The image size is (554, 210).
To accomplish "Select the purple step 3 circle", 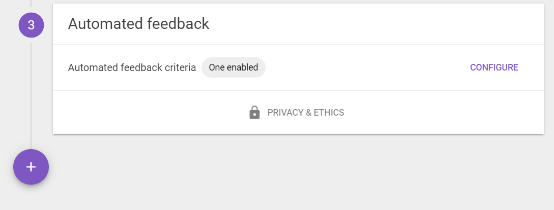I will [x=31, y=25].
